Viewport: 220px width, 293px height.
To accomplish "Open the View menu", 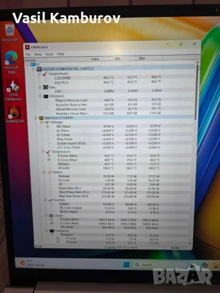I will (x=38, y=54).
